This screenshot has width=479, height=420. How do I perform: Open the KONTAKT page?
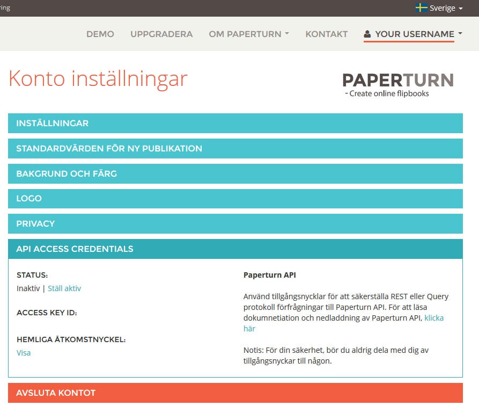pyautogui.click(x=327, y=34)
